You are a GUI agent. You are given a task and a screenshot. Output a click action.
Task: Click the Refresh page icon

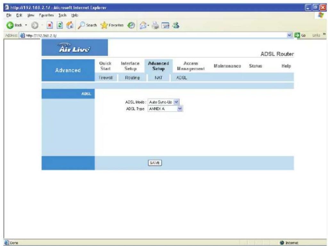pyautogui.click(x=60, y=25)
